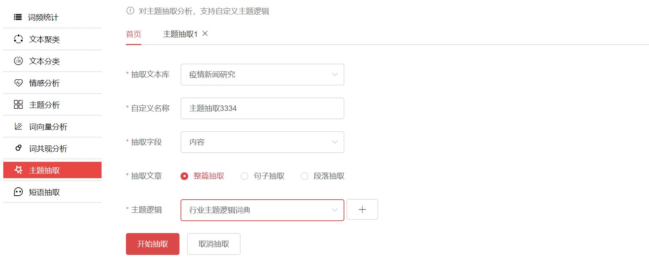
Task: Open the 词共现分析 icon
Action: 18,148
